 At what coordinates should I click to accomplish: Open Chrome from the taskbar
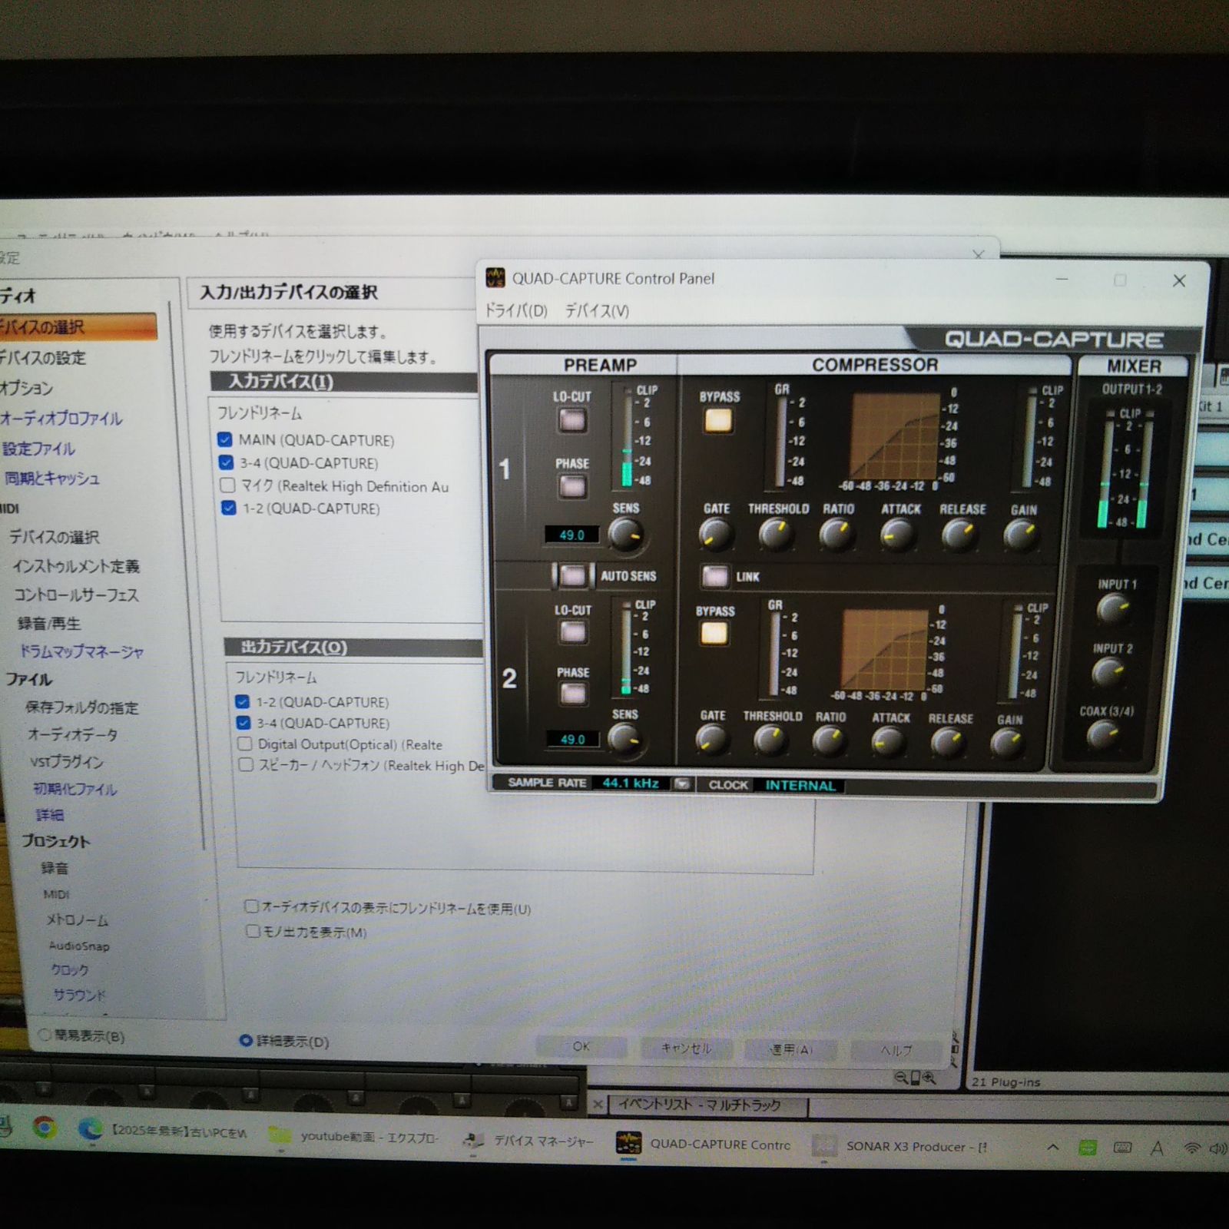click(45, 1128)
